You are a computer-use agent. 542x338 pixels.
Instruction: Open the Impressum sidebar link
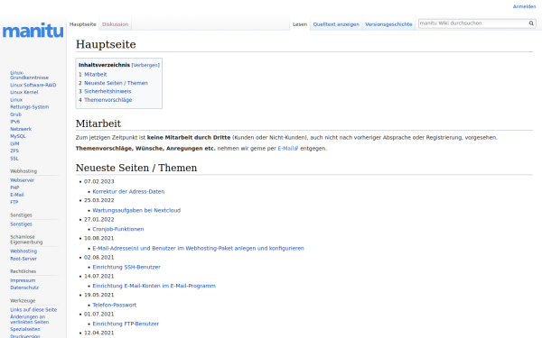coord(23,280)
